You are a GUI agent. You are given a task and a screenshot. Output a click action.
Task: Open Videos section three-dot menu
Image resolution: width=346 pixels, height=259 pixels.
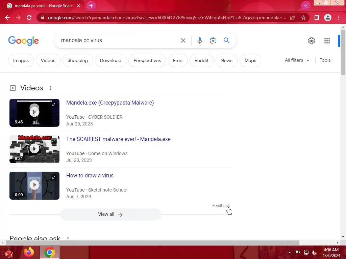click(51, 88)
